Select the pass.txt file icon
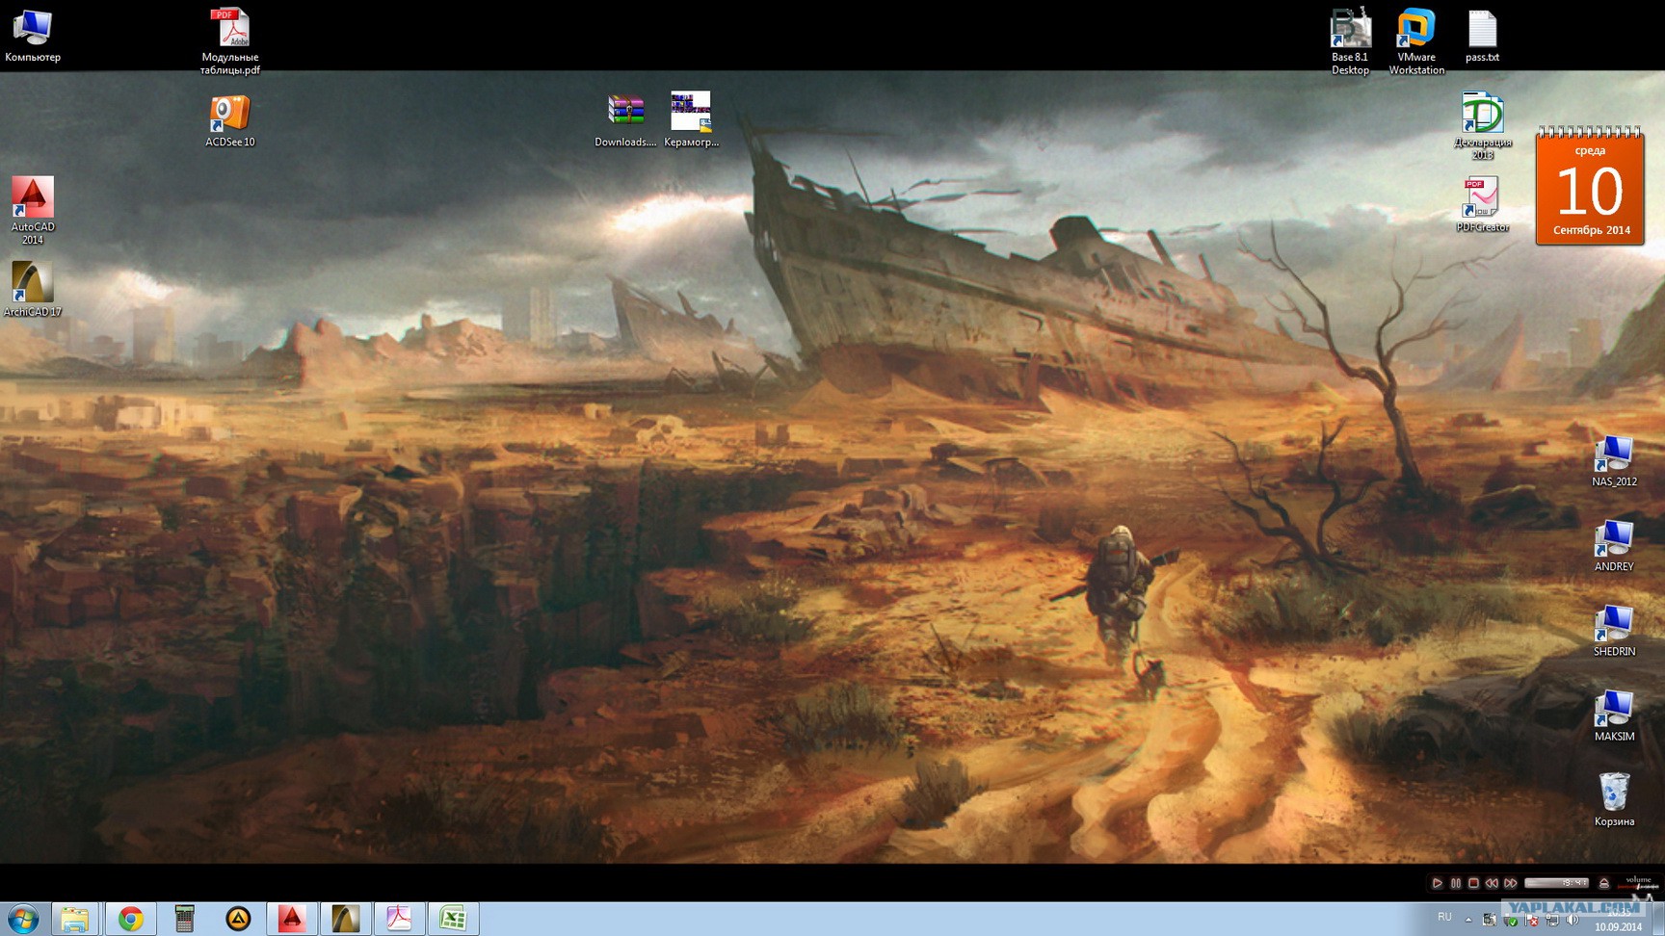1665x936 pixels. coord(1482,36)
